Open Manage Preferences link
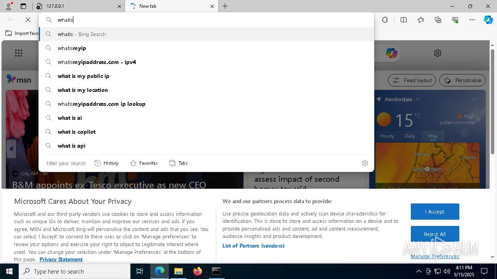Viewport: 497px width, 279px height. pos(435,256)
